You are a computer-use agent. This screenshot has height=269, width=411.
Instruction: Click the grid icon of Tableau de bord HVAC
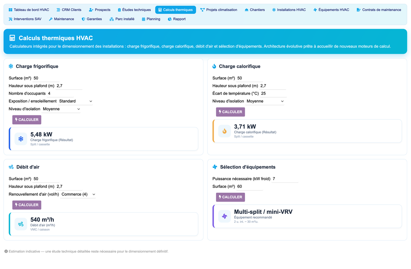pos(10,10)
